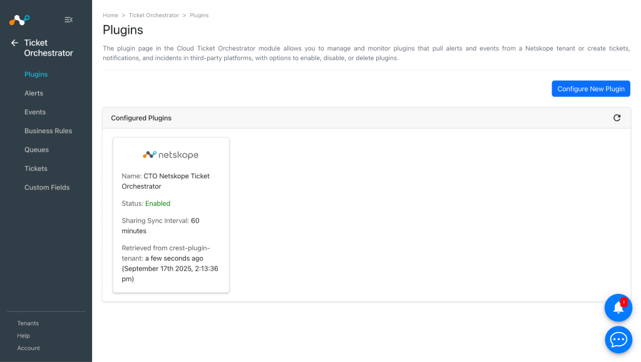Viewport: 641px width, 362px height.
Task: Click the Configure New Plugin button
Action: click(x=591, y=89)
